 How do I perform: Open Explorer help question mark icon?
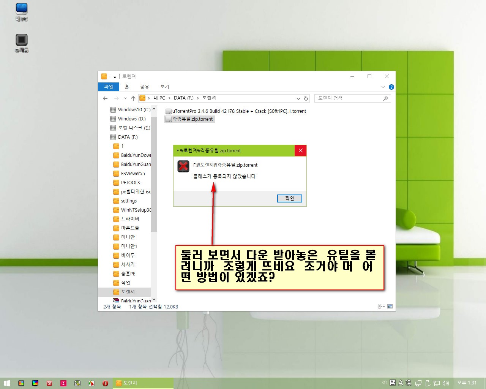pos(391,87)
